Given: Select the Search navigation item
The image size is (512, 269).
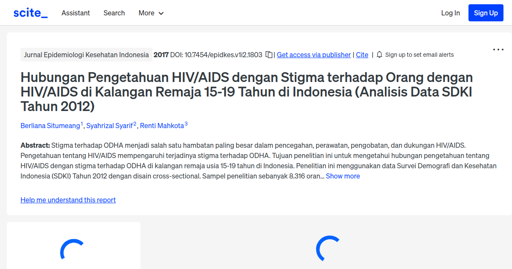Looking at the screenshot, I should tap(114, 13).
